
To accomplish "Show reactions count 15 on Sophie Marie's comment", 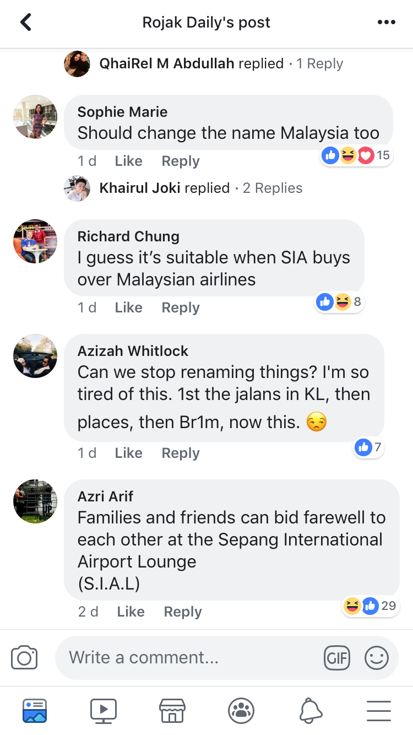I will [x=356, y=155].
